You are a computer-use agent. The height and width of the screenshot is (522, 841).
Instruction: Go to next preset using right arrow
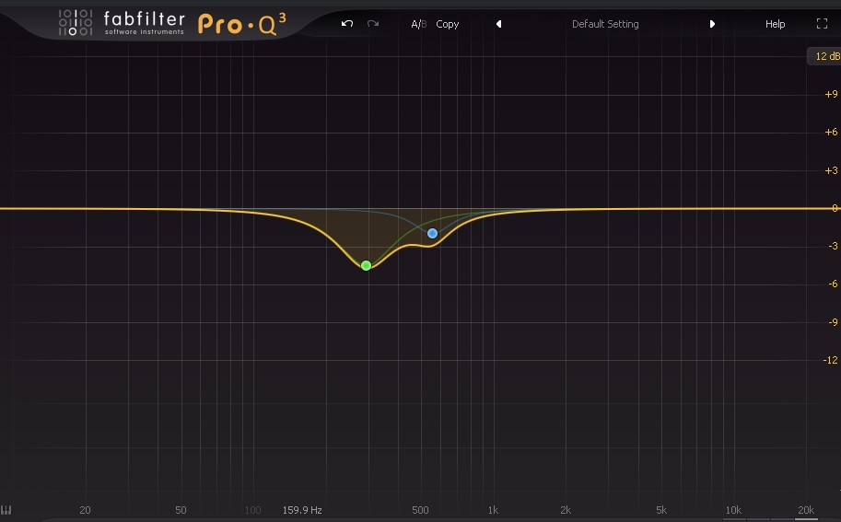coord(712,24)
